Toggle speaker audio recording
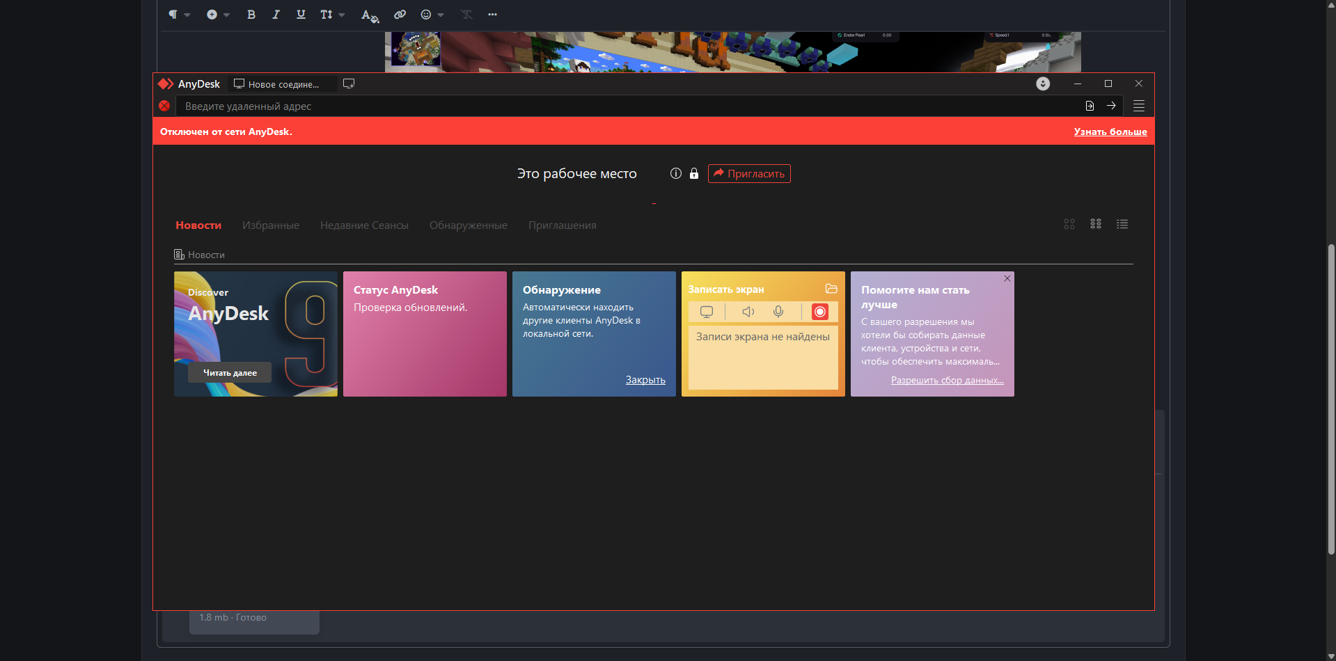Viewport: 1336px width, 661px height. [x=748, y=312]
